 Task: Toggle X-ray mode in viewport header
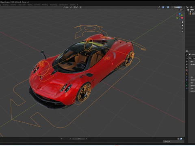coord(172,7)
